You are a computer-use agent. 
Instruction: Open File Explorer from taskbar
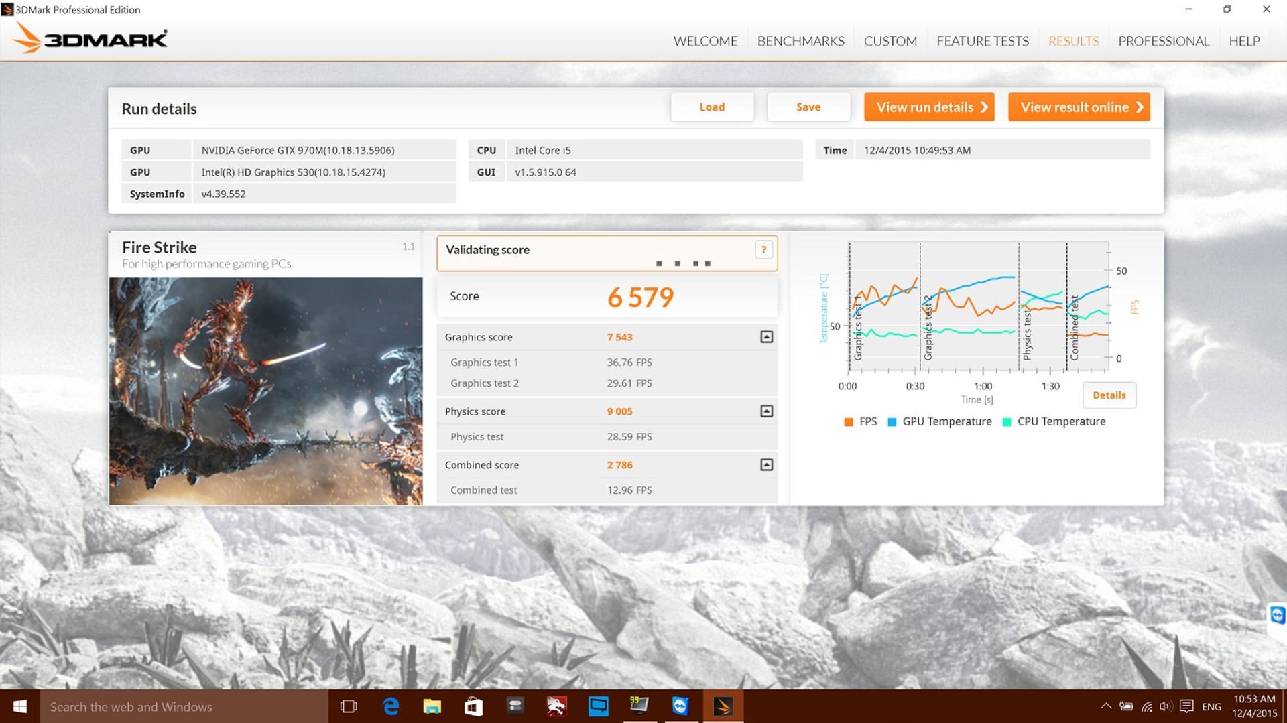click(432, 707)
